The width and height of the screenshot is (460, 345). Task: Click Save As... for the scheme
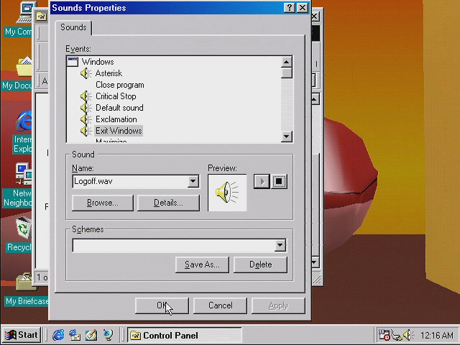click(x=202, y=264)
